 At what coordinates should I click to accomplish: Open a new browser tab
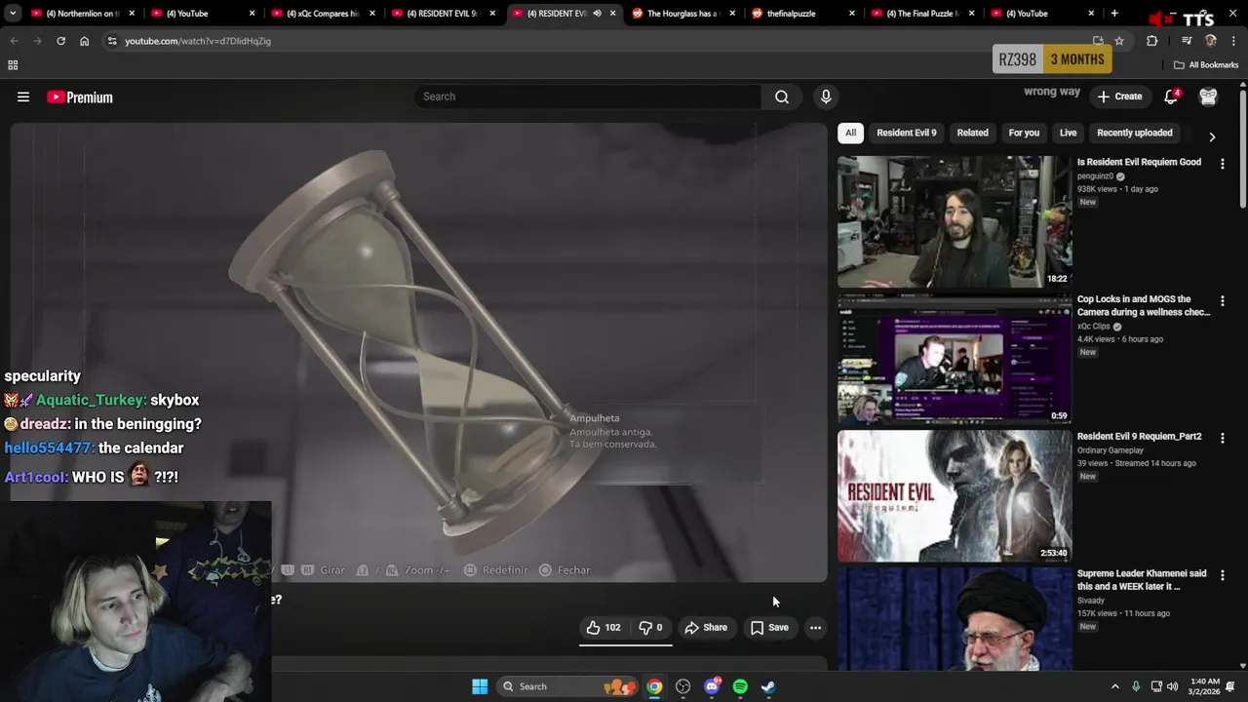1114,14
